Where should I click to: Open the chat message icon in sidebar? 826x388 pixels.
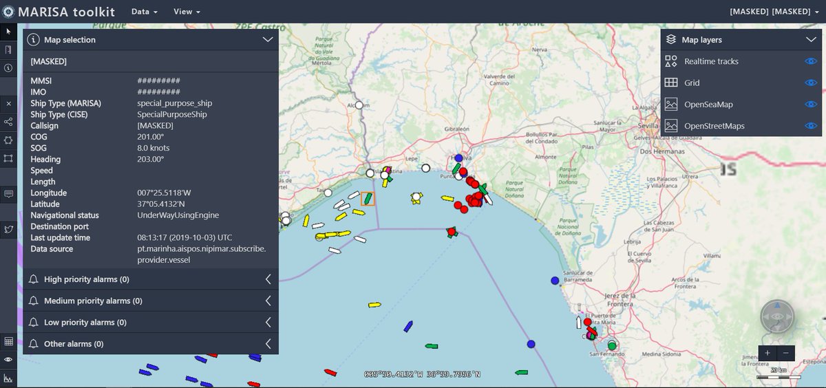pos(8,194)
